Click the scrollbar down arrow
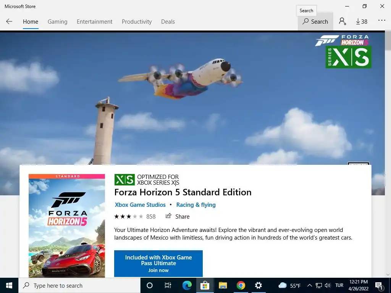Image resolution: width=391 pixels, height=293 pixels. (x=388, y=275)
